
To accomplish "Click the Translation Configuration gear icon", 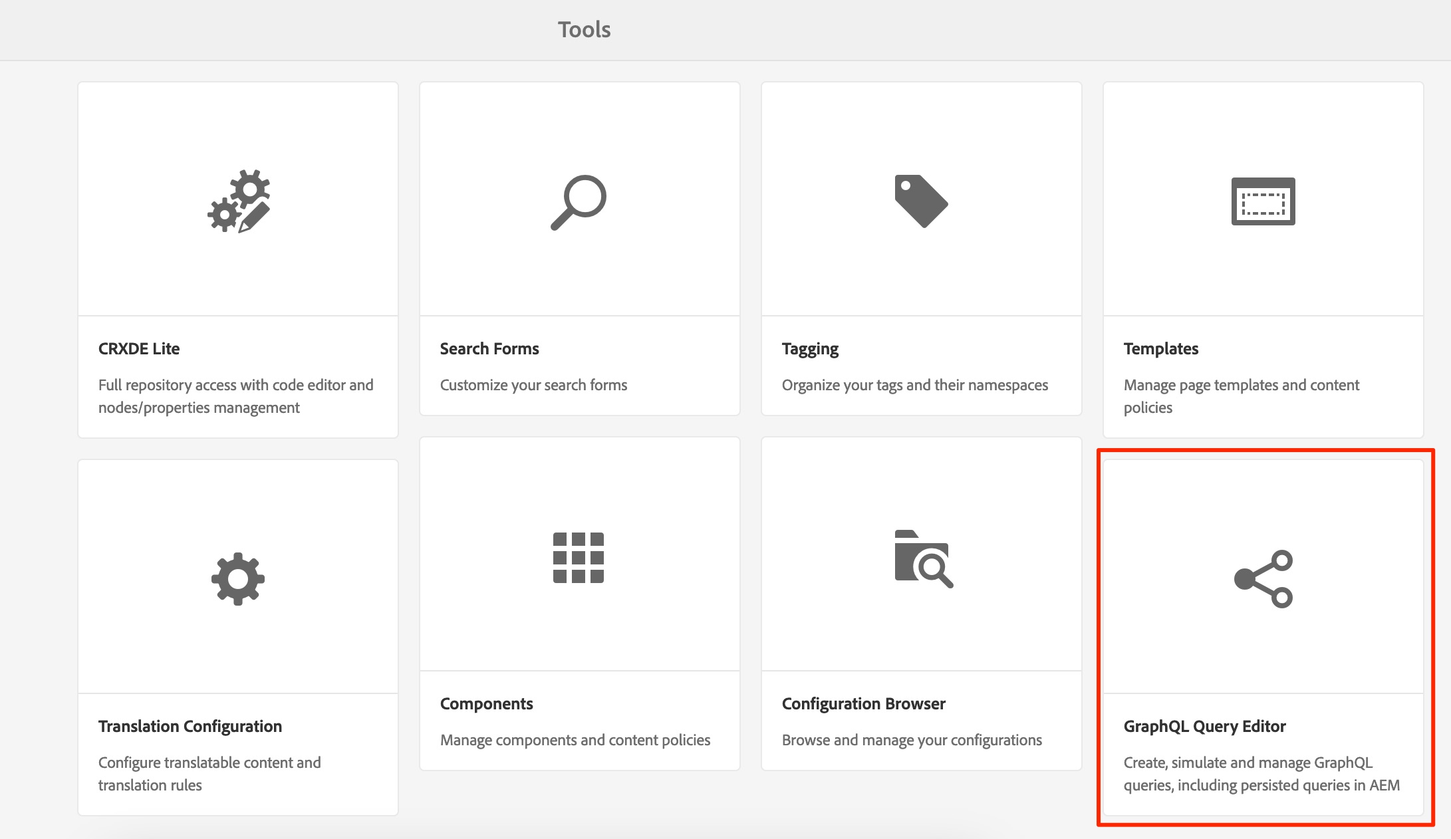I will pyautogui.click(x=238, y=578).
